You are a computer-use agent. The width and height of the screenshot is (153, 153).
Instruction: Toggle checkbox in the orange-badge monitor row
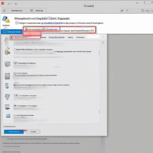15,49
